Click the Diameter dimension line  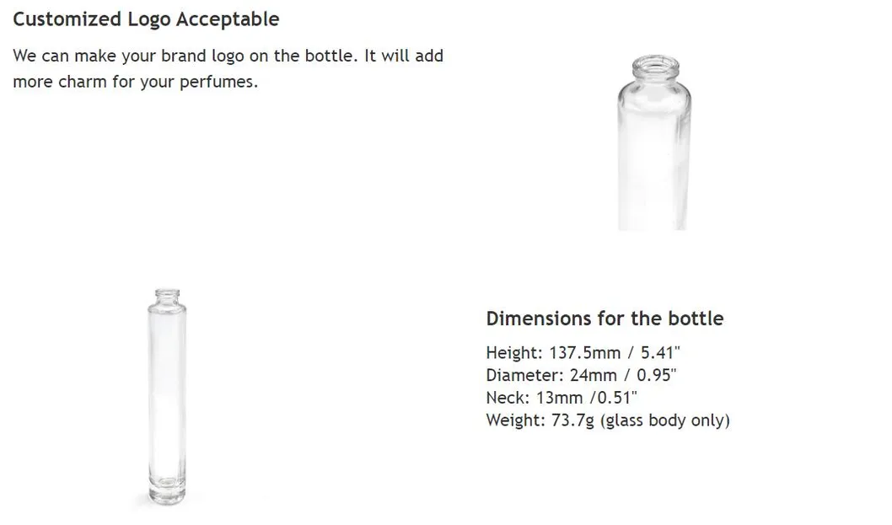[x=581, y=375]
